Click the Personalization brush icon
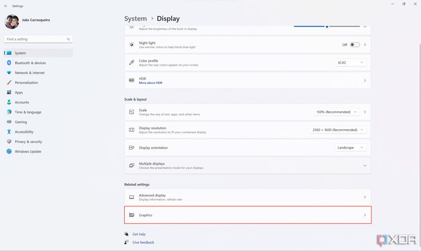This screenshot has width=421, height=251. [x=9, y=82]
